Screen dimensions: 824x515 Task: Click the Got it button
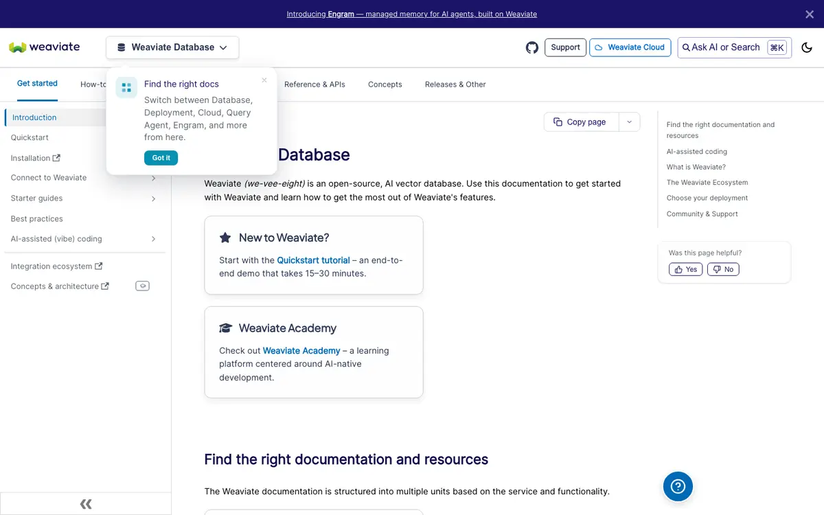[x=161, y=158]
